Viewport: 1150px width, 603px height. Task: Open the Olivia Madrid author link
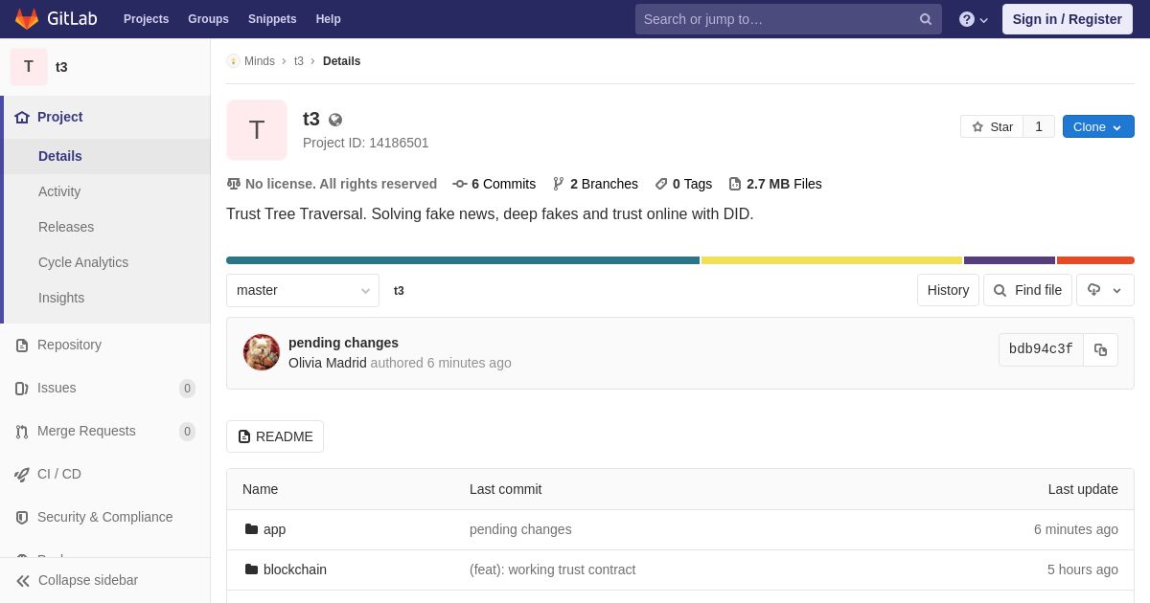pos(328,363)
